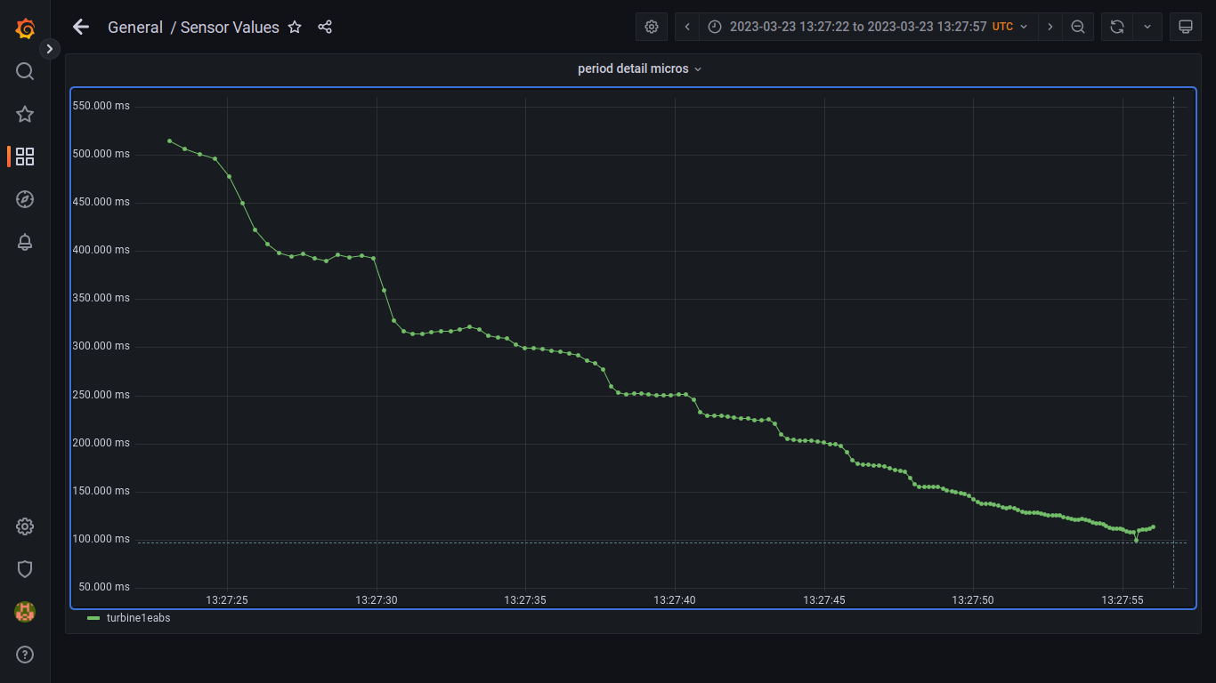Click the turbine1eabs legend color marker
The image size is (1216, 683).
click(93, 618)
